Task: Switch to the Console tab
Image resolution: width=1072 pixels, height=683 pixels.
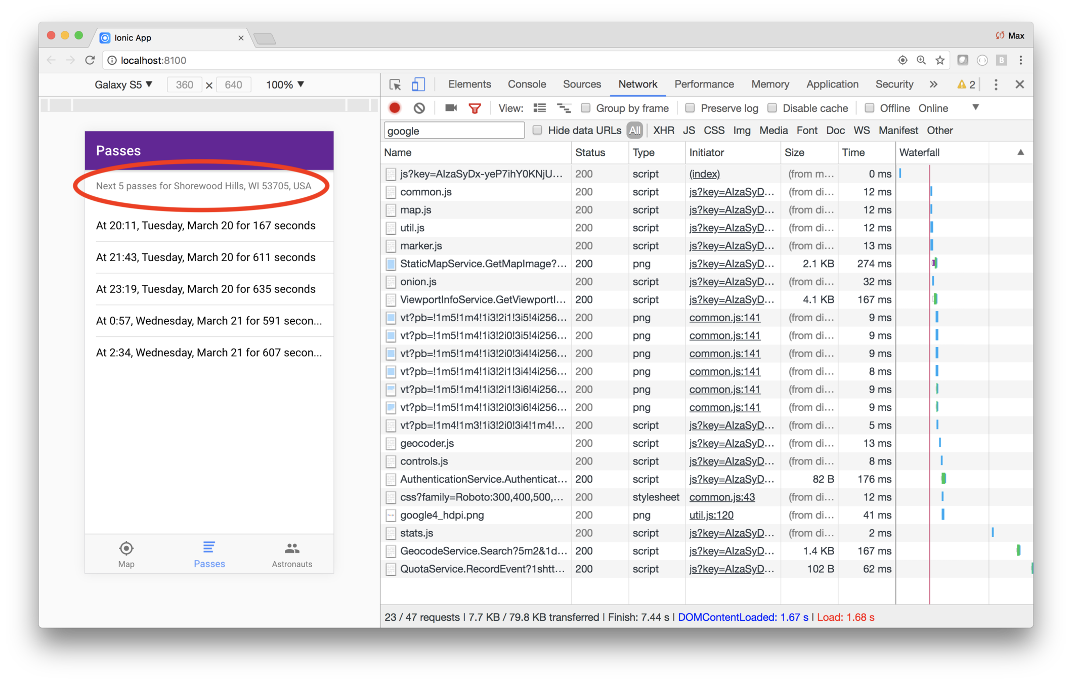Action: [x=527, y=84]
